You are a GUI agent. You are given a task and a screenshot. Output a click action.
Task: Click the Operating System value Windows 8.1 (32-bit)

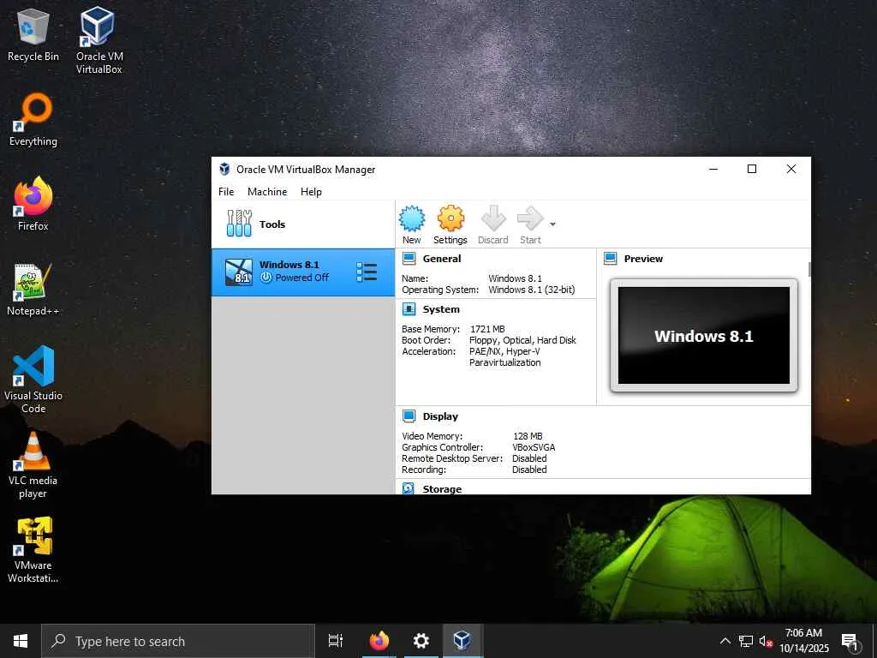pos(531,290)
